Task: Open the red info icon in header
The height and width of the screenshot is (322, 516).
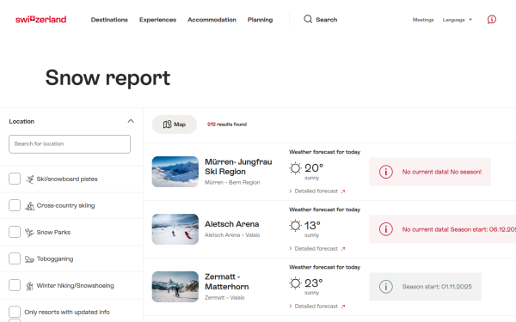Action: tap(492, 20)
